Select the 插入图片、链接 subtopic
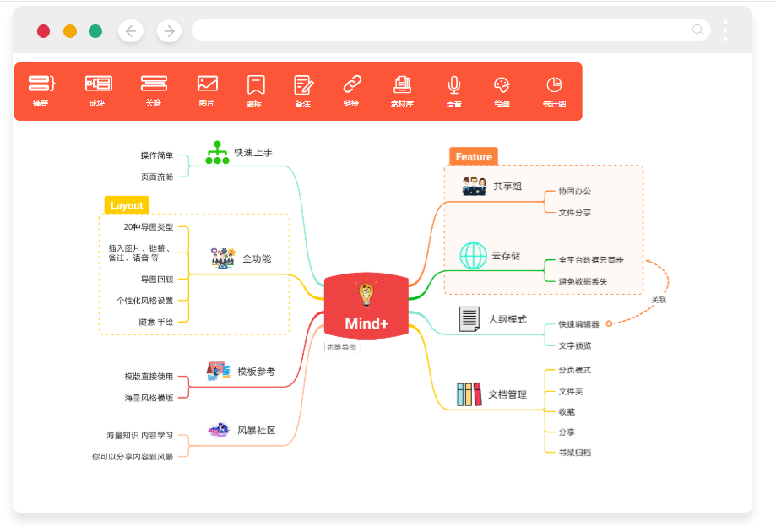This screenshot has width=776, height=527. coord(140,253)
